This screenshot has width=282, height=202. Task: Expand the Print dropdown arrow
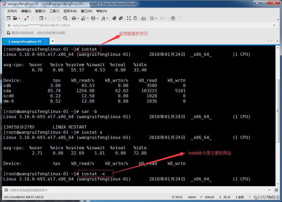78,18
